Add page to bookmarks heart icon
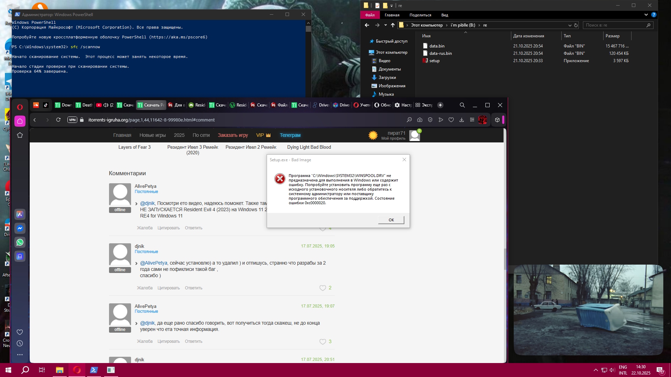Image resolution: width=671 pixels, height=377 pixels. 451,120
